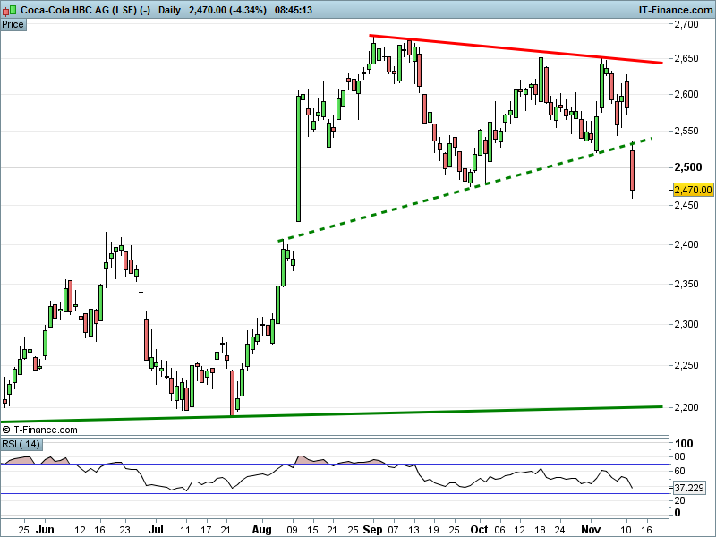Click the lower blue RSI oversold line
This screenshot has height=537, width=716.
click(x=334, y=494)
